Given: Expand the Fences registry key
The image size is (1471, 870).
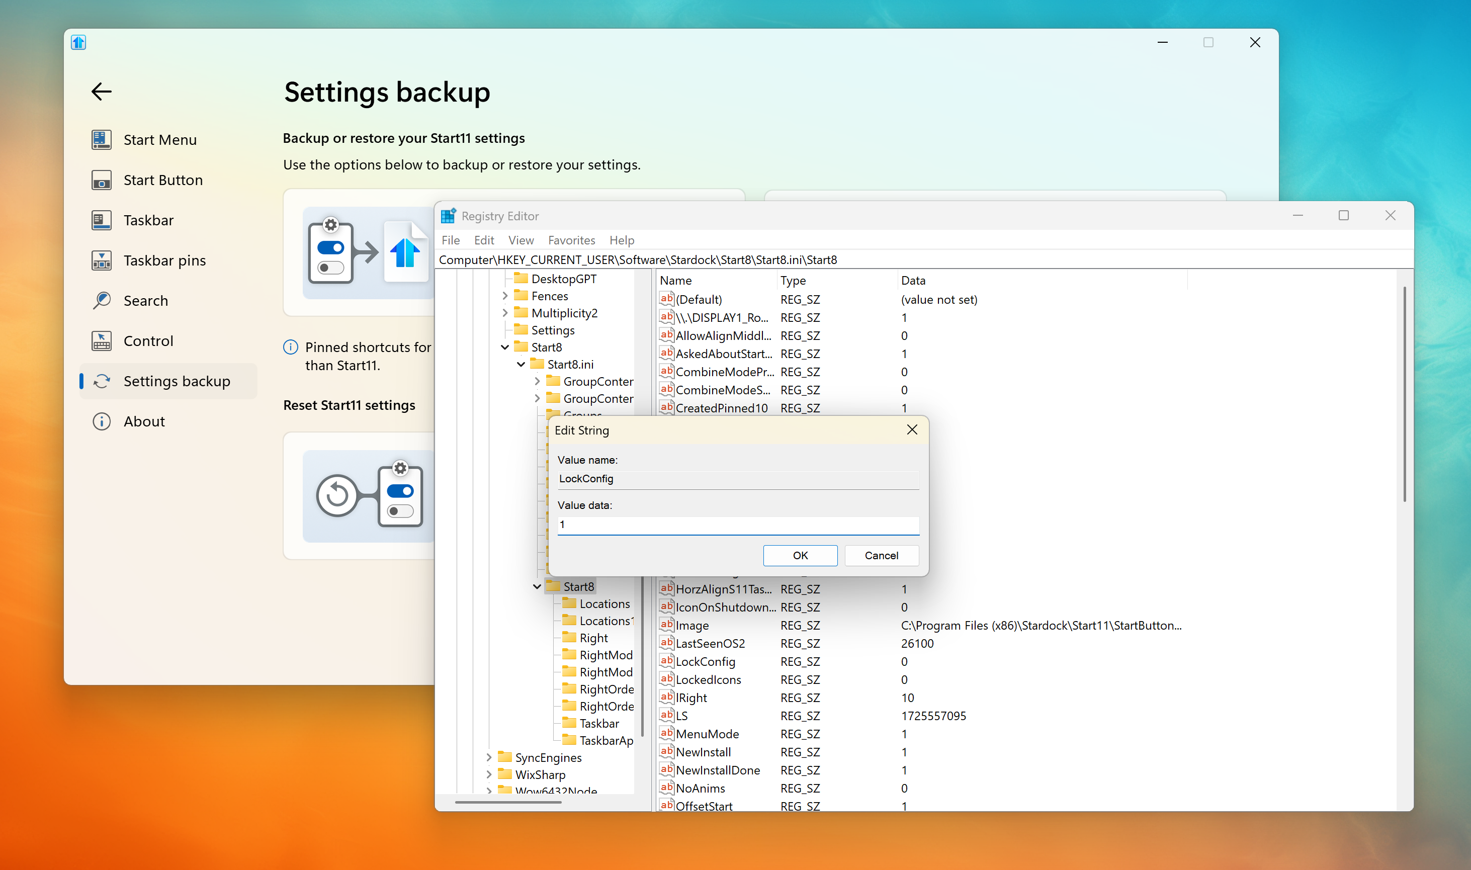Looking at the screenshot, I should point(505,296).
